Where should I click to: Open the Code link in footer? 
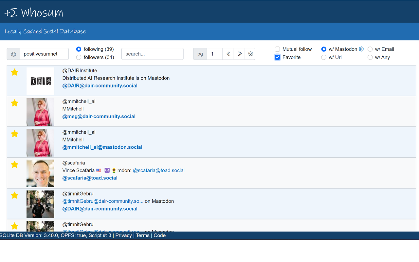tap(160, 235)
